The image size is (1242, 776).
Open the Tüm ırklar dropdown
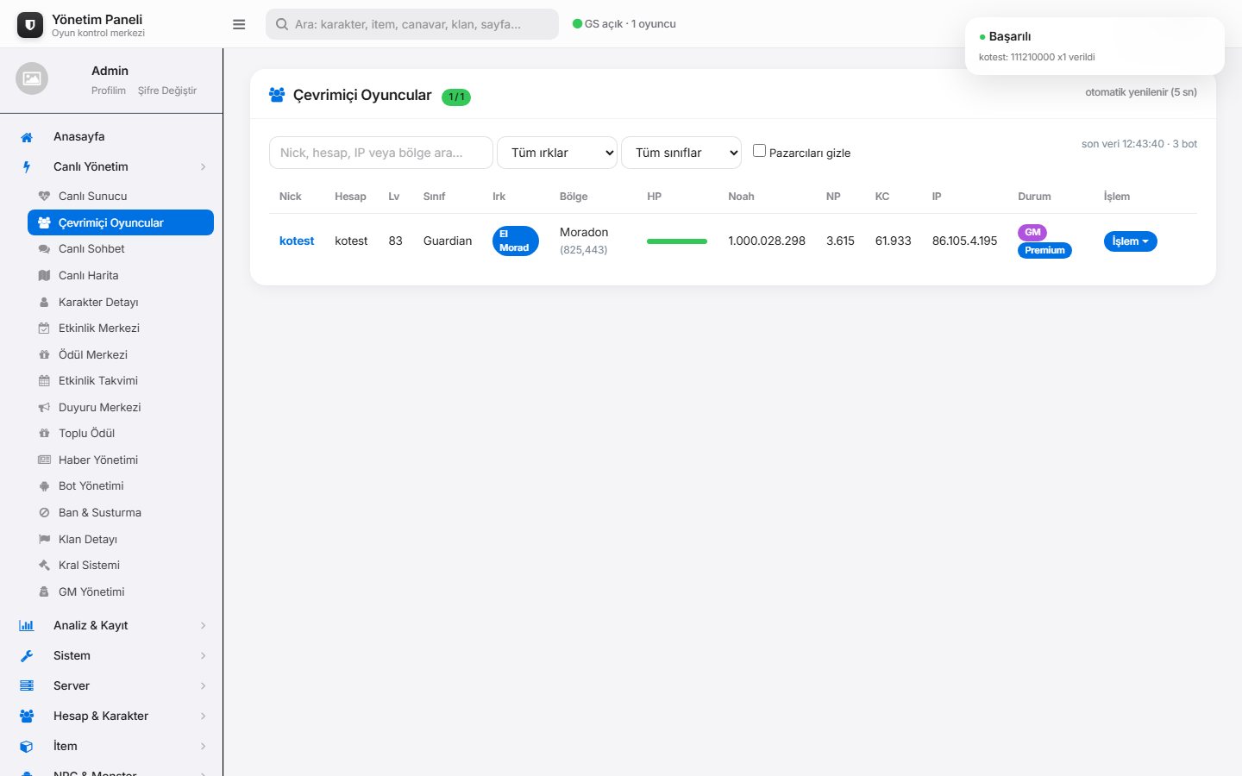point(557,153)
